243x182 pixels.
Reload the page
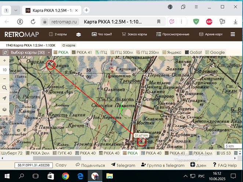[33, 22]
